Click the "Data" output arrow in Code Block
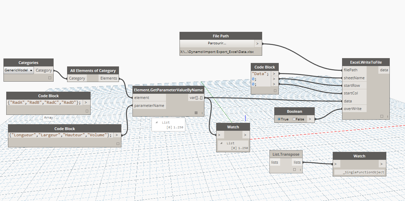This screenshot has height=201, width=405. point(274,73)
